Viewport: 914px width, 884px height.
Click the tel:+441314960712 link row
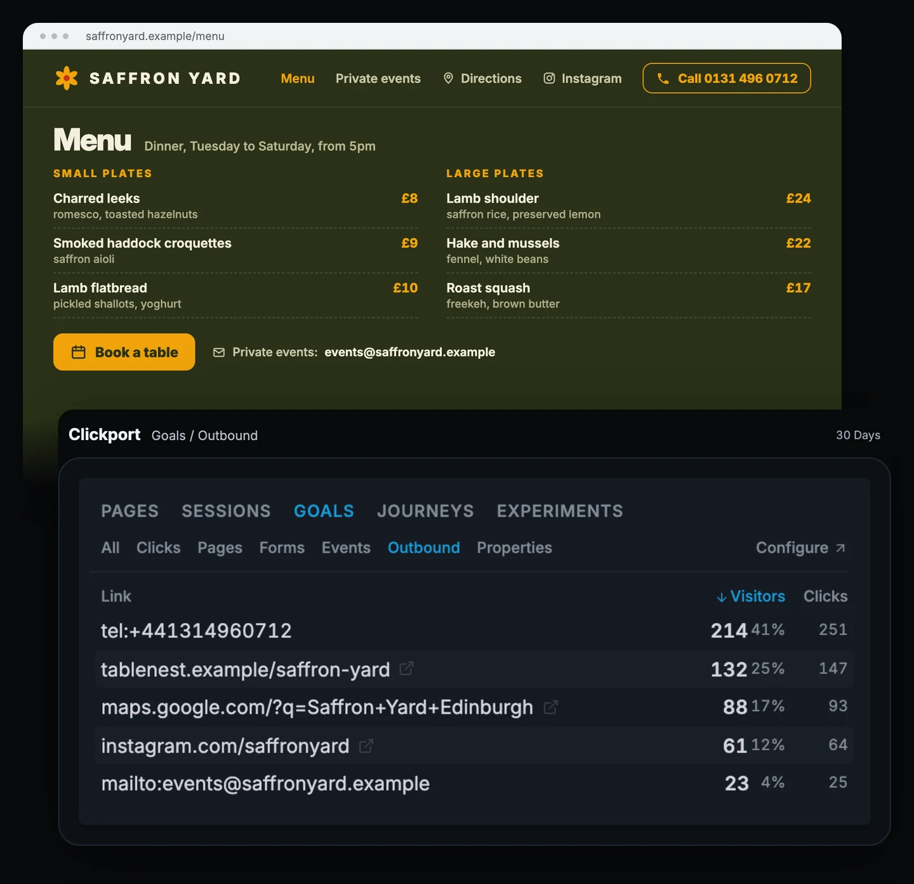474,630
